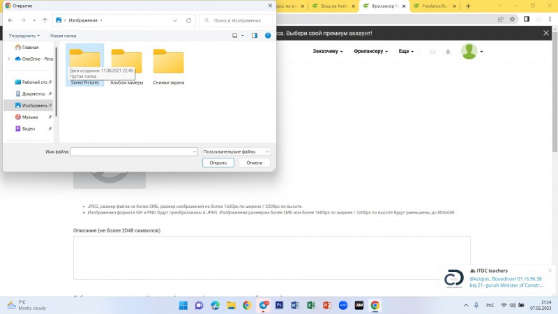Open Chrome side panel

point(527,20)
